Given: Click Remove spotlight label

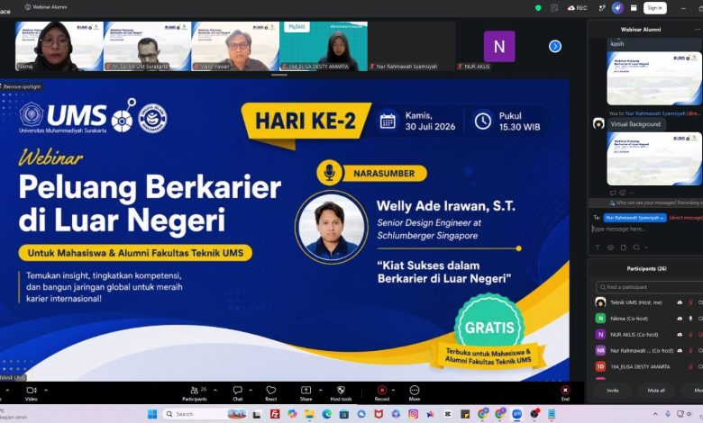Looking at the screenshot, I should tap(22, 86).
